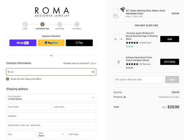This screenshot has width=184, height=140.
Task: Open the Country/region dropdown
Action: (x=51, y=98)
